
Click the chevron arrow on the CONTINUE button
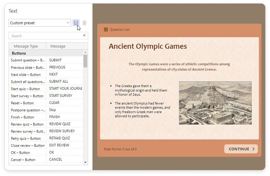(x=253, y=149)
